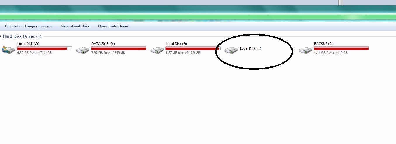Click the Local Disk (C:) label
Viewport: 396px width, 144px height.
click(x=28, y=44)
